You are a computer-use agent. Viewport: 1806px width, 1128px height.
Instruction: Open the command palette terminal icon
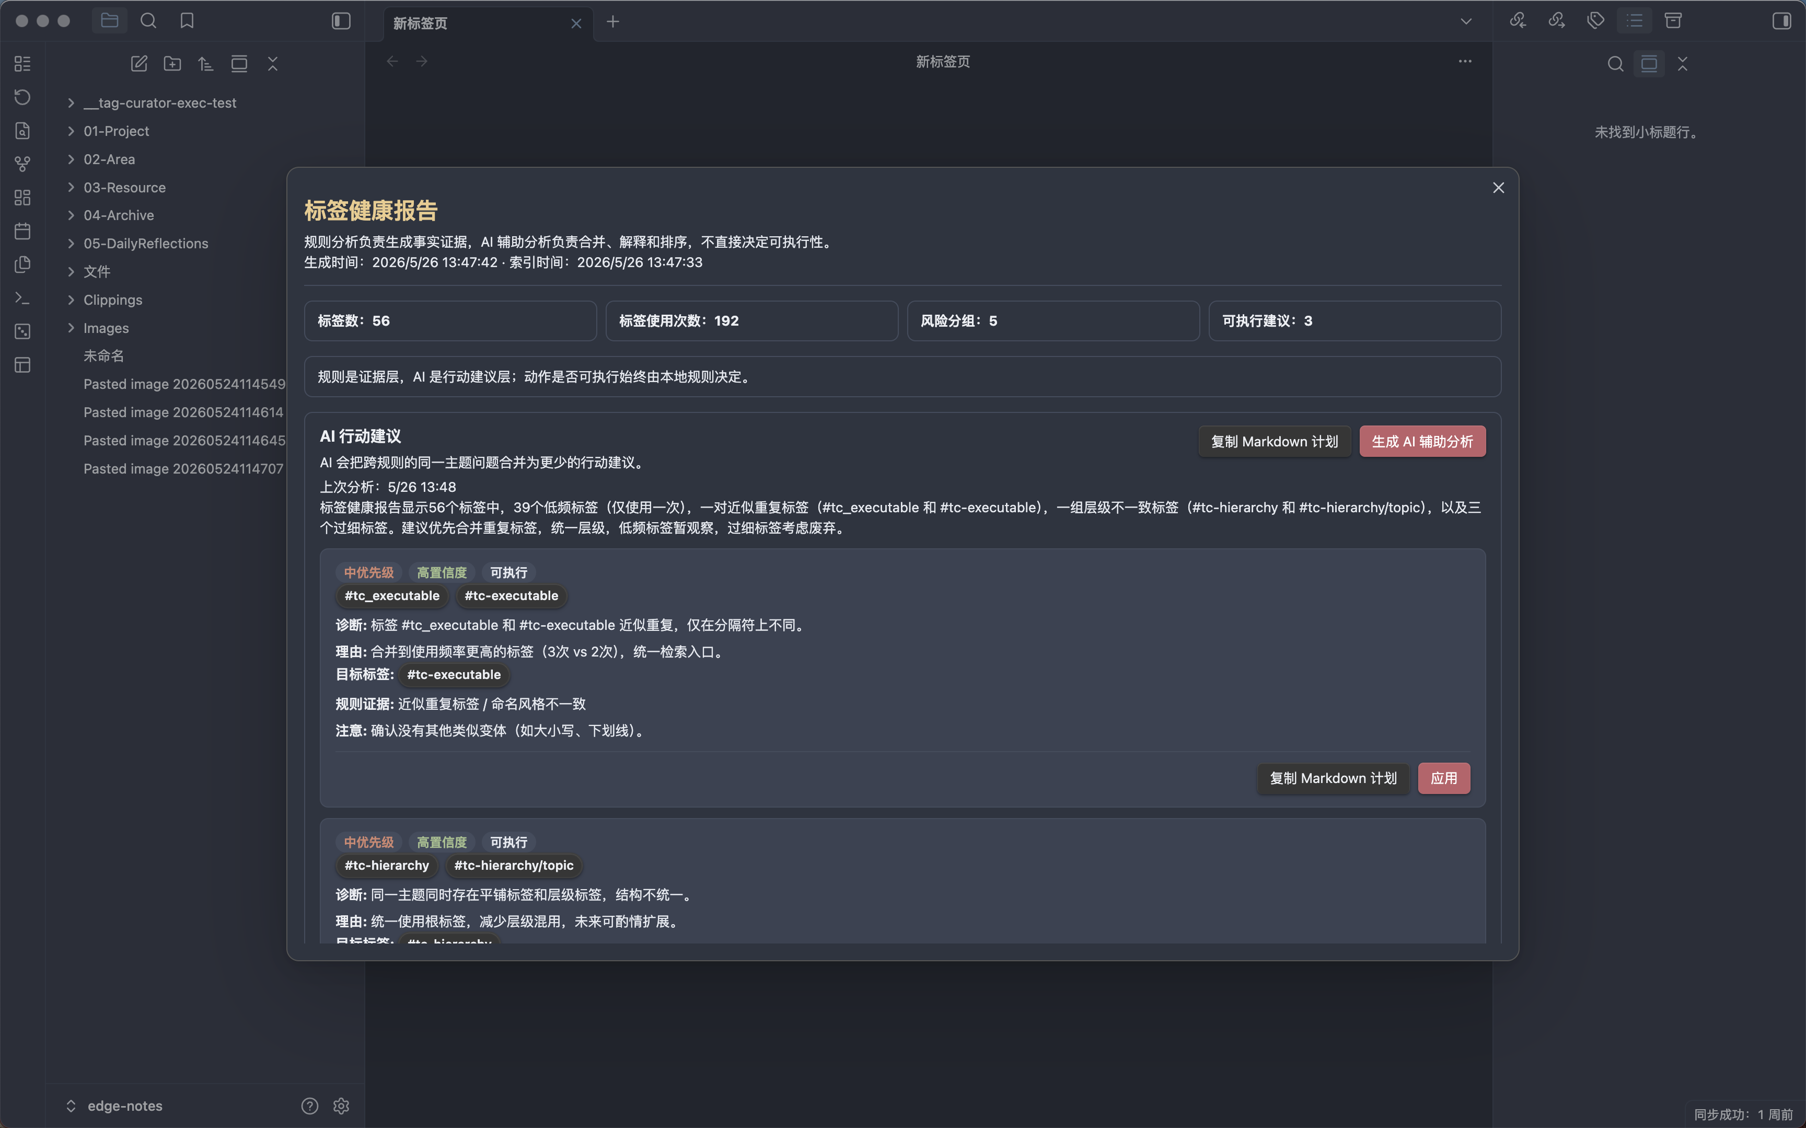22,298
